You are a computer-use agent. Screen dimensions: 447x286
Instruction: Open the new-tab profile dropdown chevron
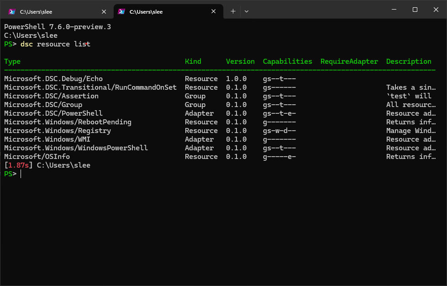(x=247, y=11)
